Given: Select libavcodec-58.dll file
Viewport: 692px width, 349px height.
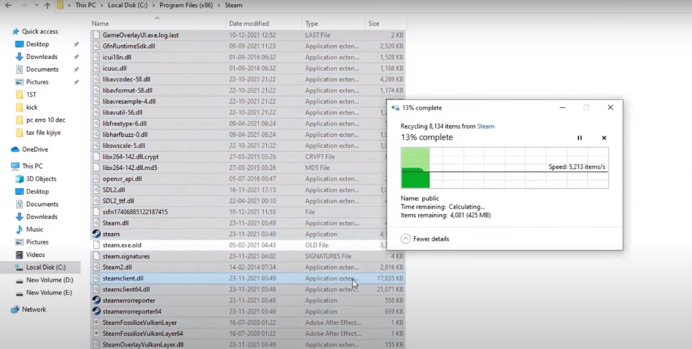Looking at the screenshot, I should [126, 79].
